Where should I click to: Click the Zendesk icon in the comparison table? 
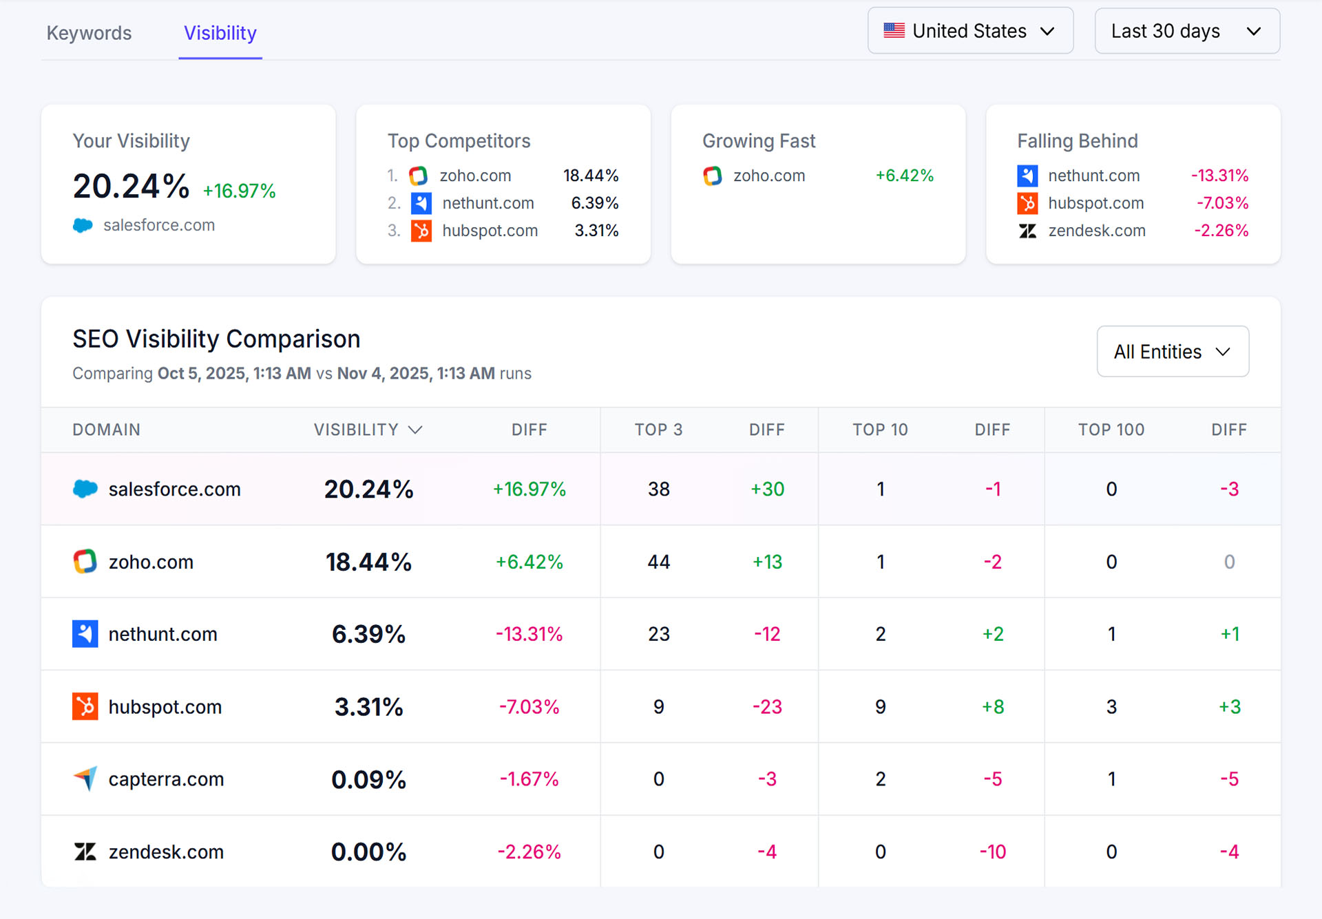[85, 851]
